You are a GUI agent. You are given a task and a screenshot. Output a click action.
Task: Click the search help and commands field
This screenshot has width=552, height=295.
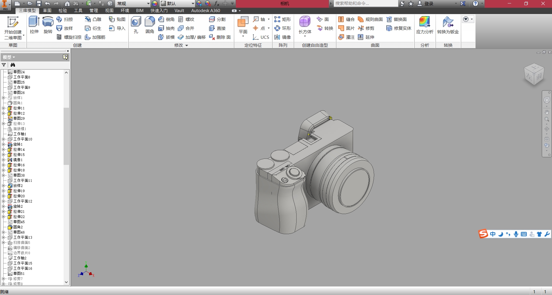(x=366, y=3)
